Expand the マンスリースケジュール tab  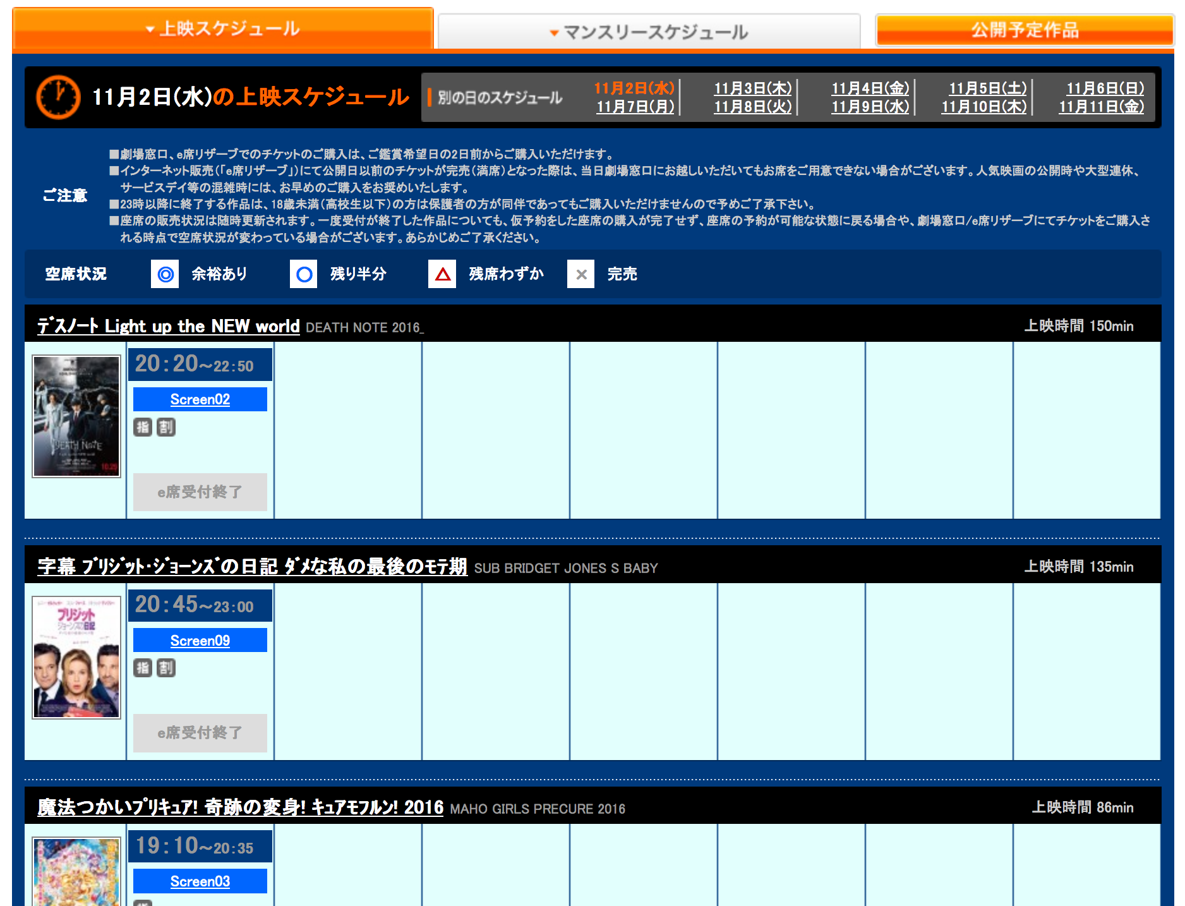tap(649, 32)
